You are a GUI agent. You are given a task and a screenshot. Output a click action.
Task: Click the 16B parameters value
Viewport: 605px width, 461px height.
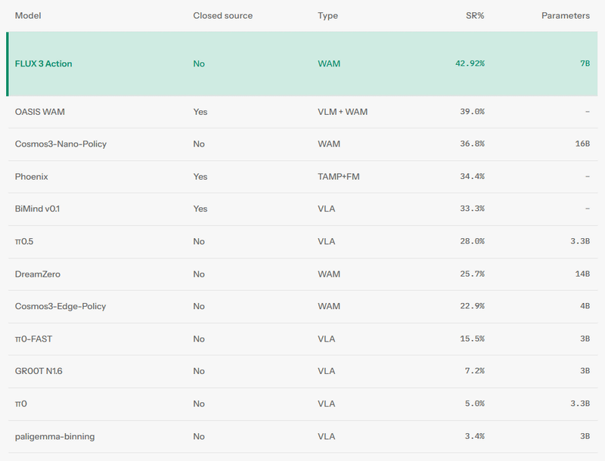[582, 144]
